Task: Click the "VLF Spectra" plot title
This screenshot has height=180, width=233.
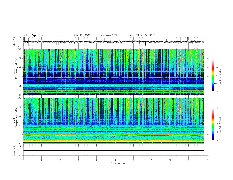Action: point(33,35)
